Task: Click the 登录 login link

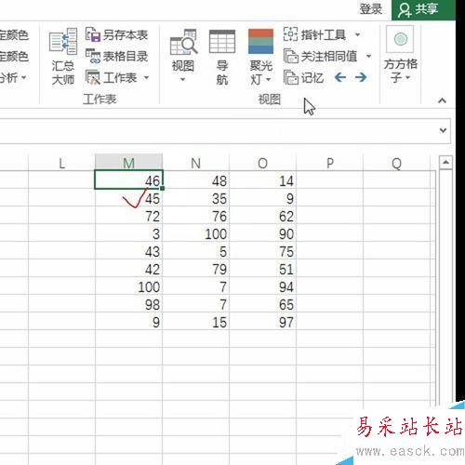Action: 370,9
